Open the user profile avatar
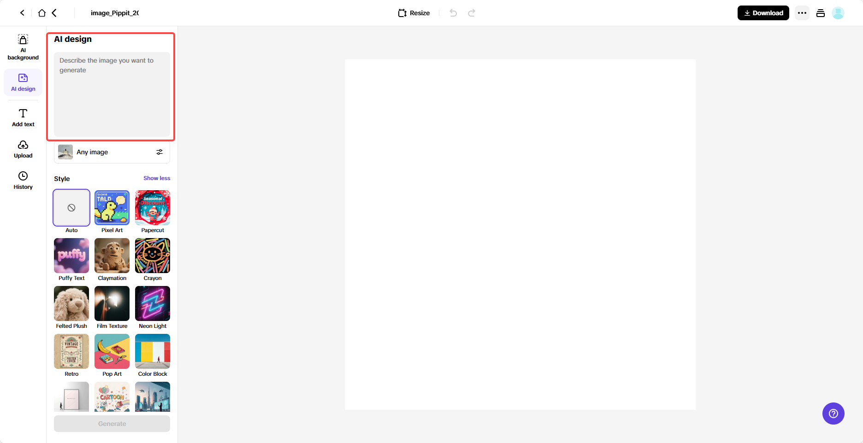 pos(838,13)
